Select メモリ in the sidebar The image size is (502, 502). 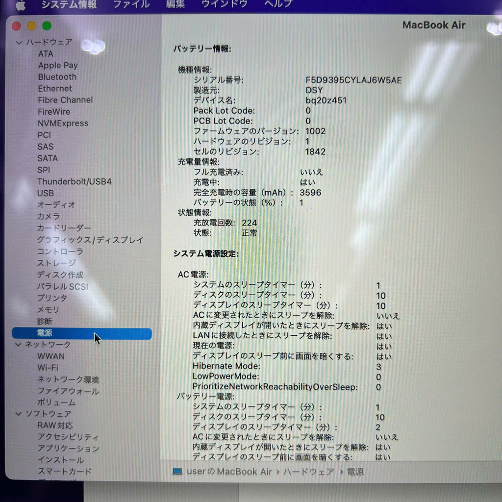coord(49,310)
